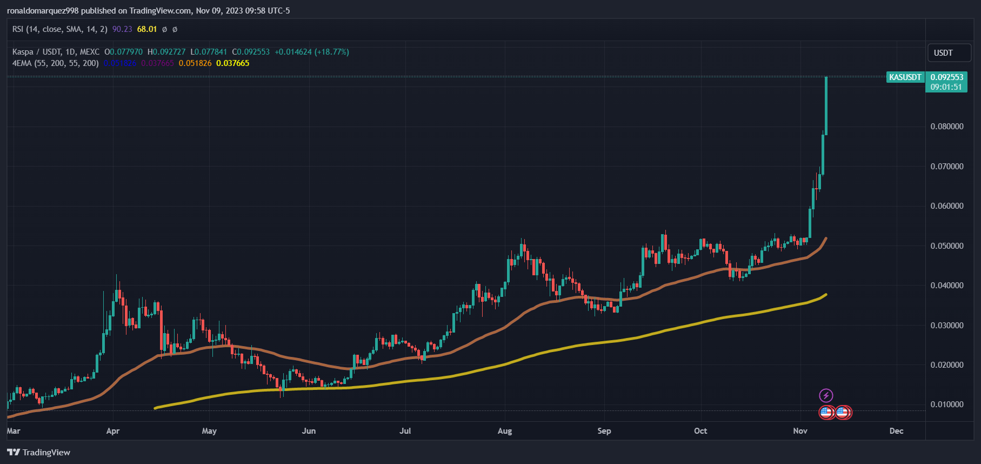Click the Jun label on time axis
The height and width of the screenshot is (464, 981).
coord(309,431)
